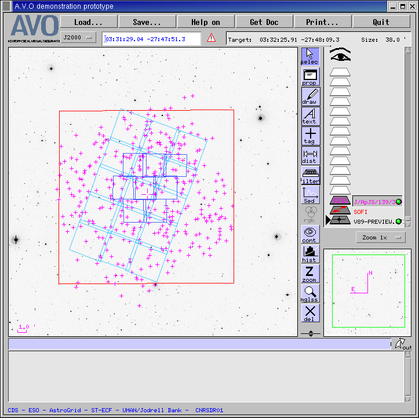This screenshot has height=418, width=419.
Task: Click the Quit button
Action: (381, 22)
